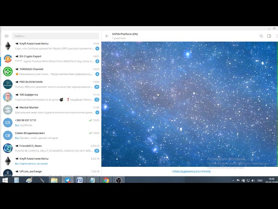
Task: Open the FriendzICO_News avatar
Action: pyautogui.click(x=8, y=148)
